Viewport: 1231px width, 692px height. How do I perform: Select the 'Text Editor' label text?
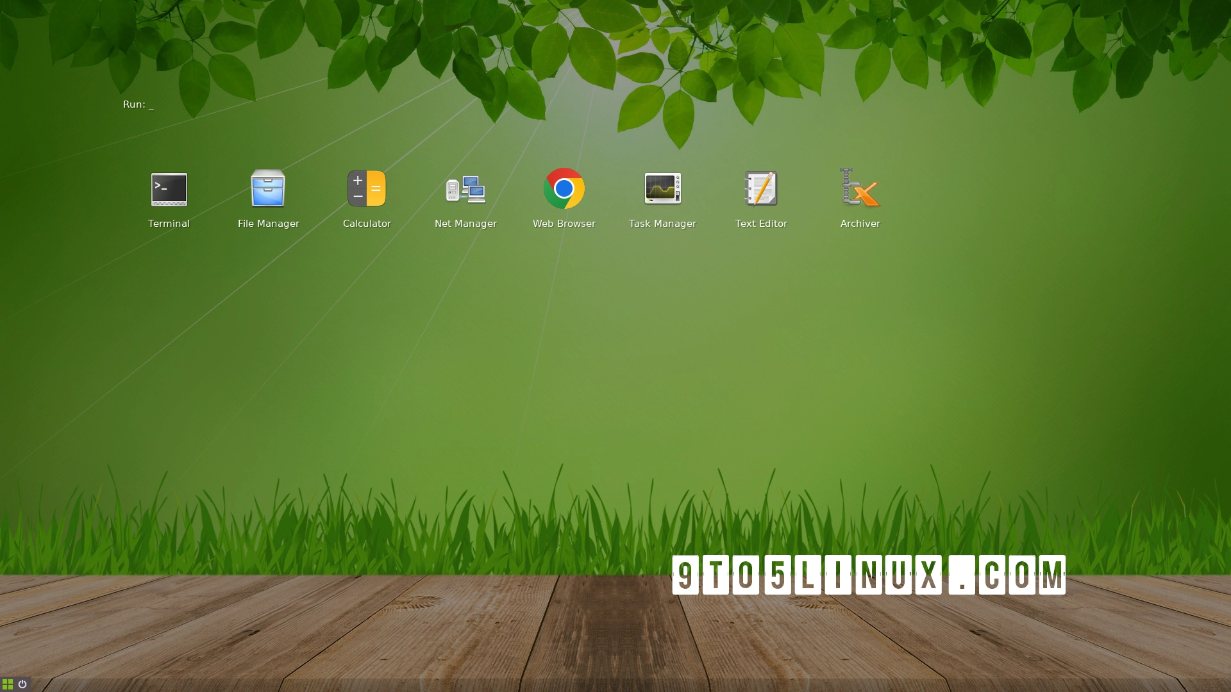click(x=761, y=224)
